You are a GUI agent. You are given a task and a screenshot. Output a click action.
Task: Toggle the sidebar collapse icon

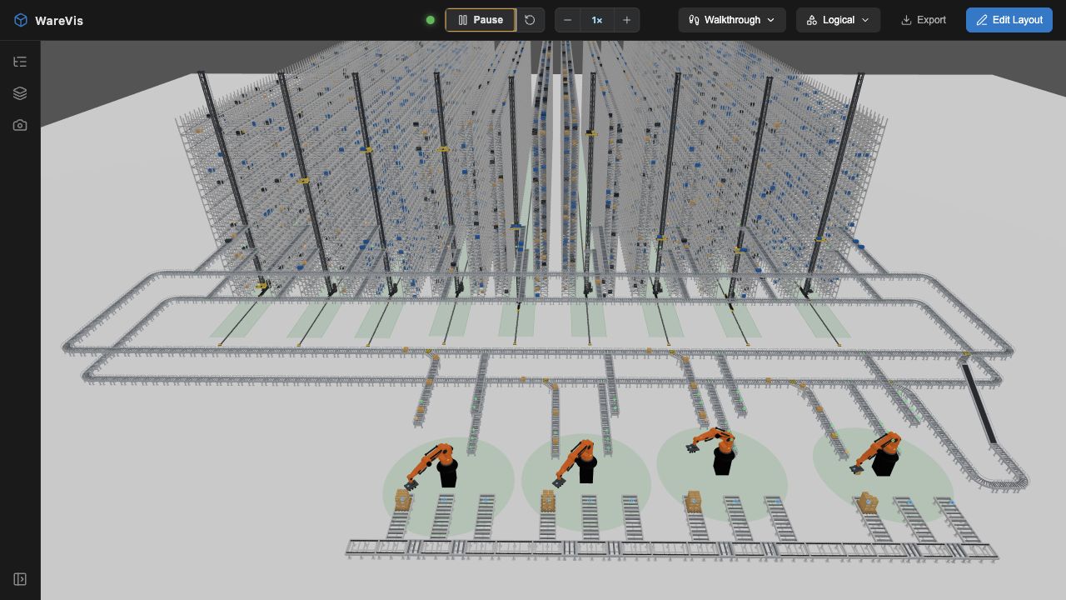[20, 579]
